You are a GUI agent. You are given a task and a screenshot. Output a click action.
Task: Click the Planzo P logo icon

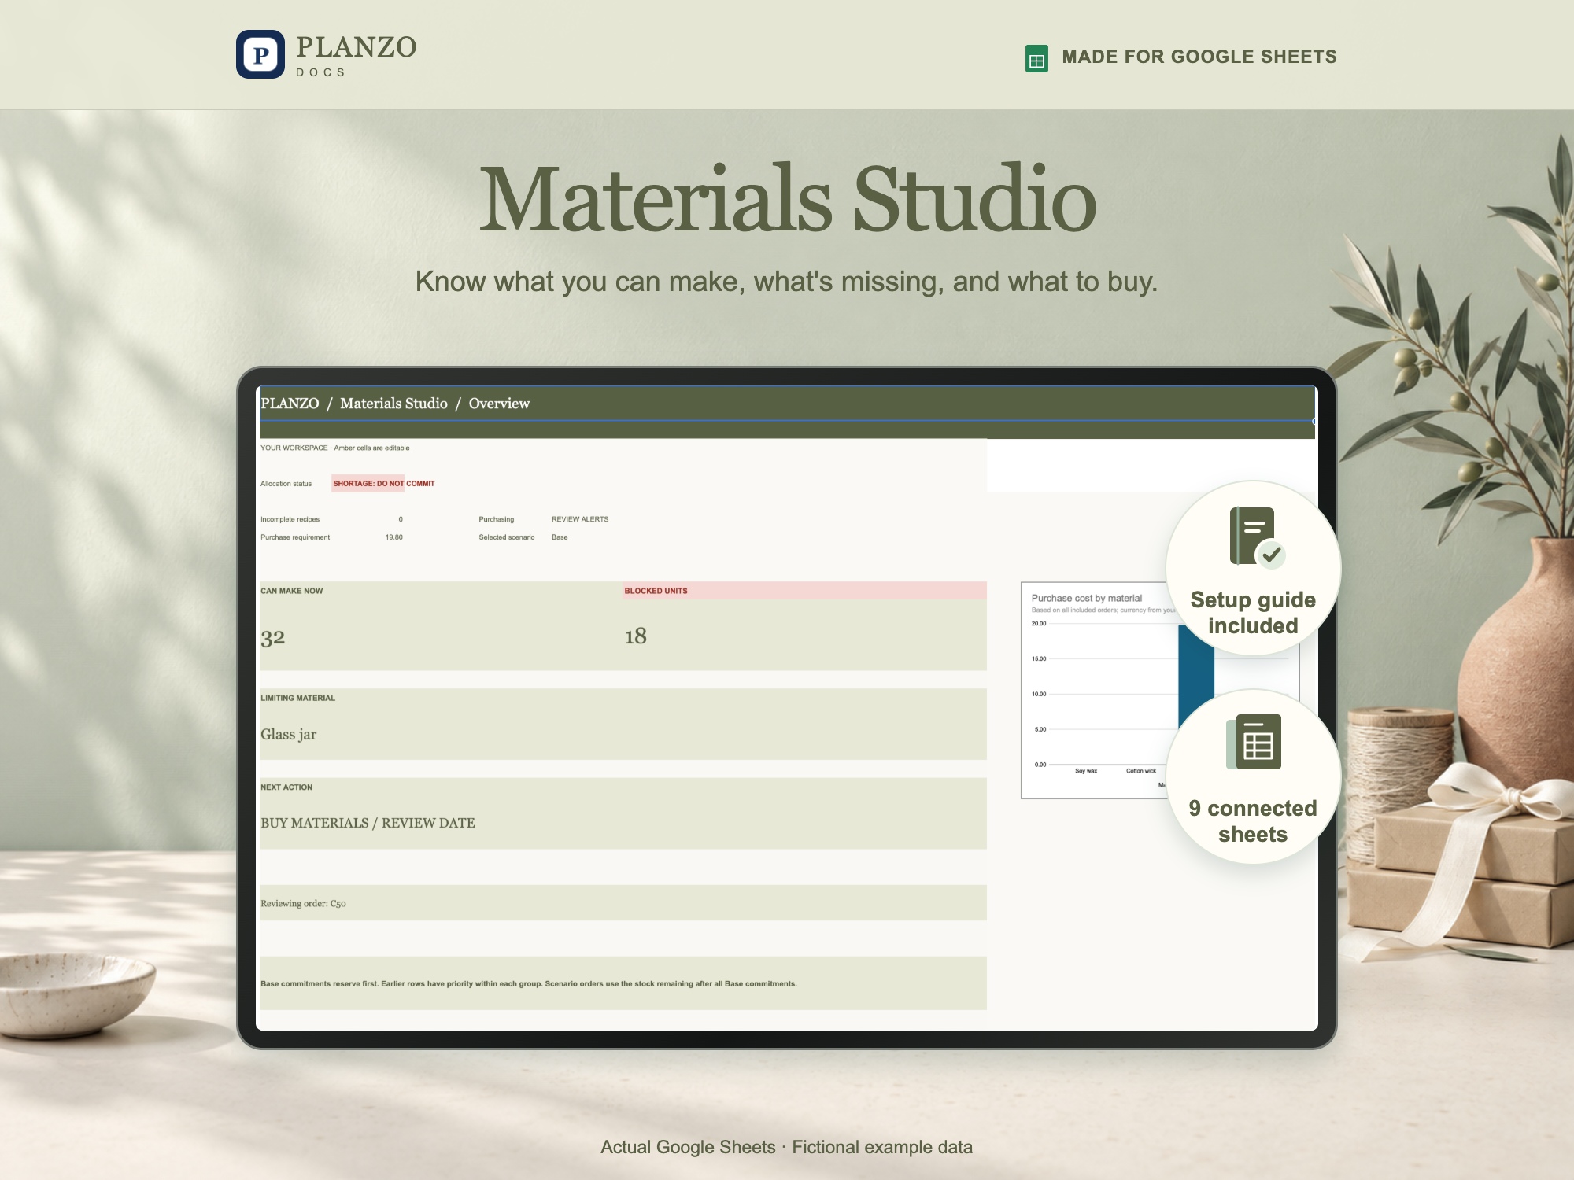coord(260,54)
